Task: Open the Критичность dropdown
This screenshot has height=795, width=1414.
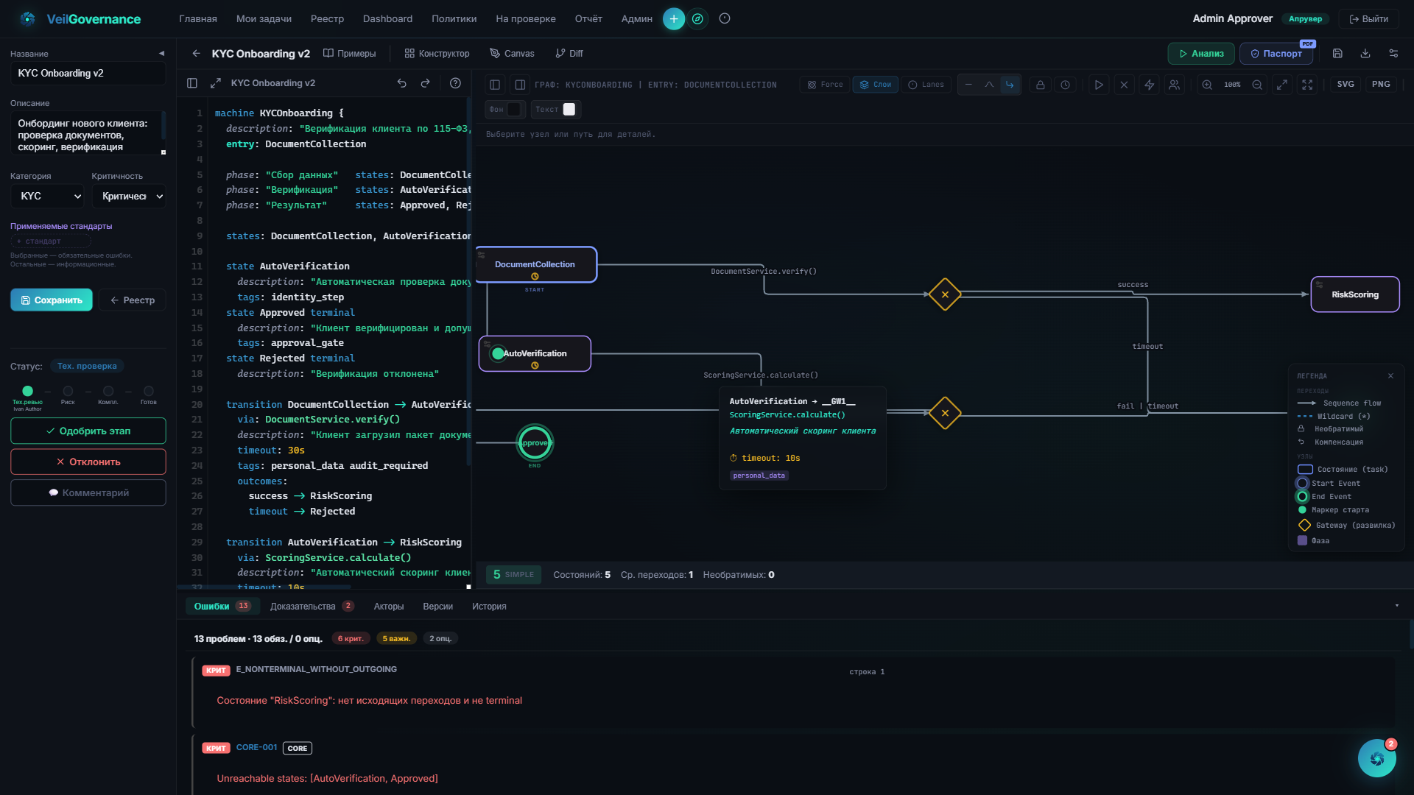Action: pos(130,197)
